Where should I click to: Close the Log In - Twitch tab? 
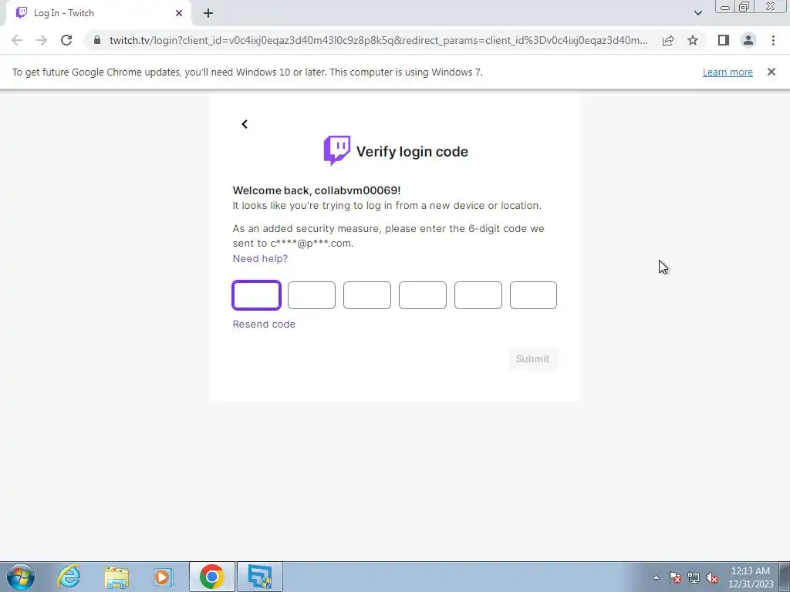[x=179, y=13]
